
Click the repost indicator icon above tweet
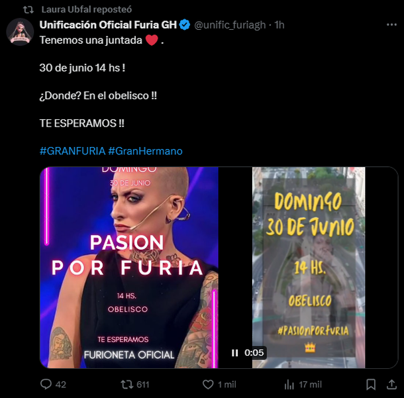click(x=28, y=10)
